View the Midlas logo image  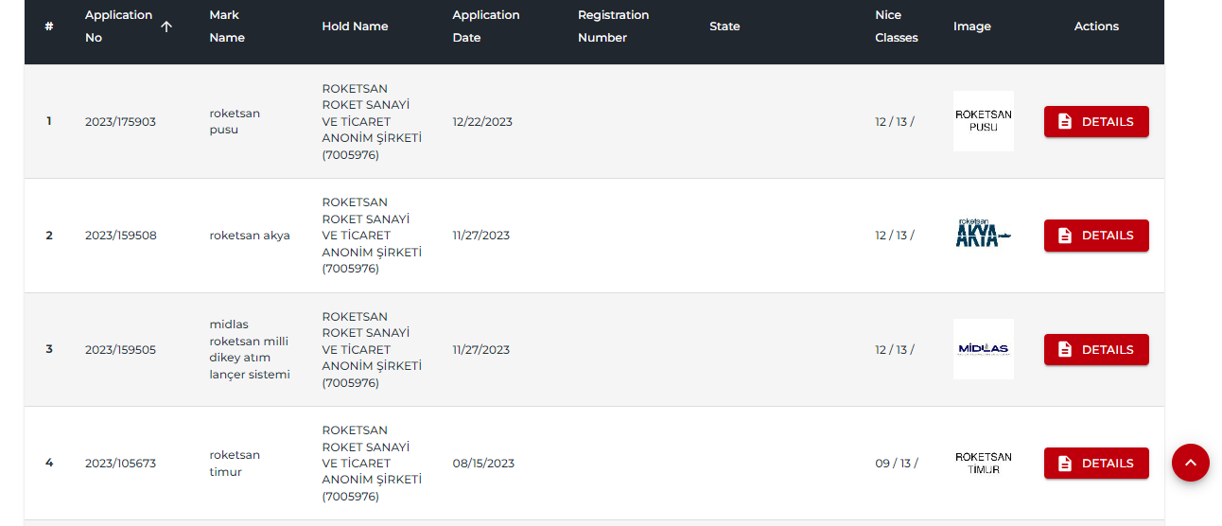click(x=983, y=349)
